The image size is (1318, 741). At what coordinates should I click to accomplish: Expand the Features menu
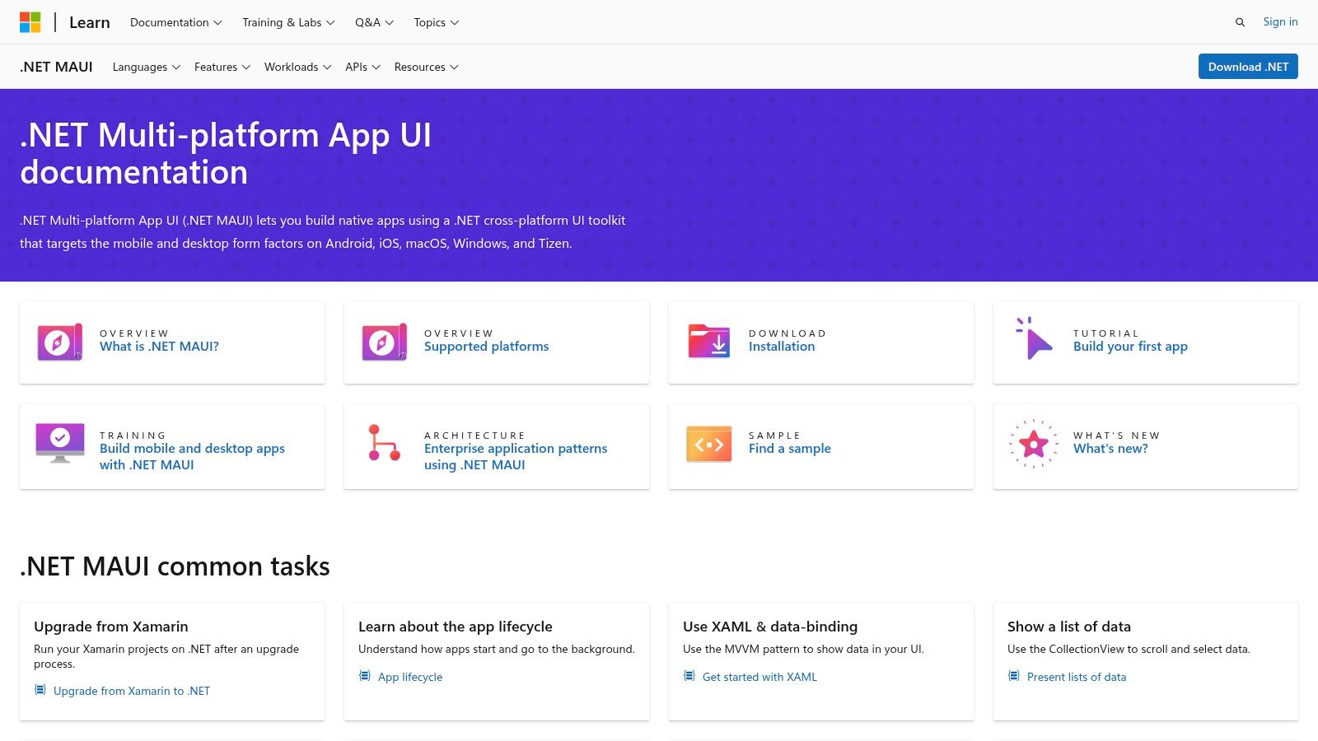(222, 67)
